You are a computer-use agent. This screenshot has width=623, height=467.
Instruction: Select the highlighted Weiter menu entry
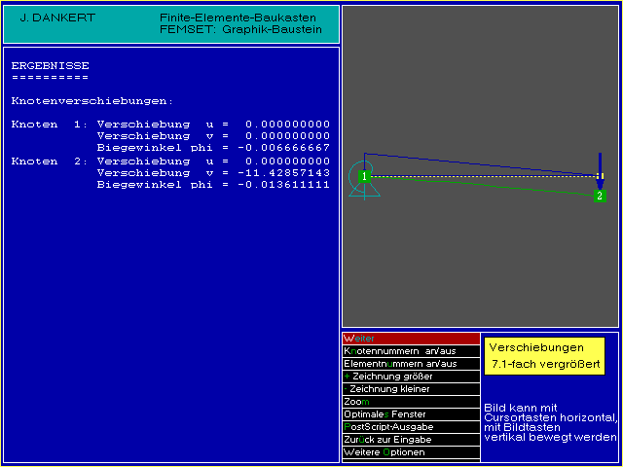[x=411, y=338]
